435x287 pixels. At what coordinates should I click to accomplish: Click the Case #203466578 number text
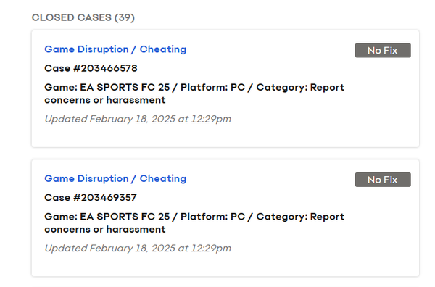pyautogui.click(x=91, y=68)
